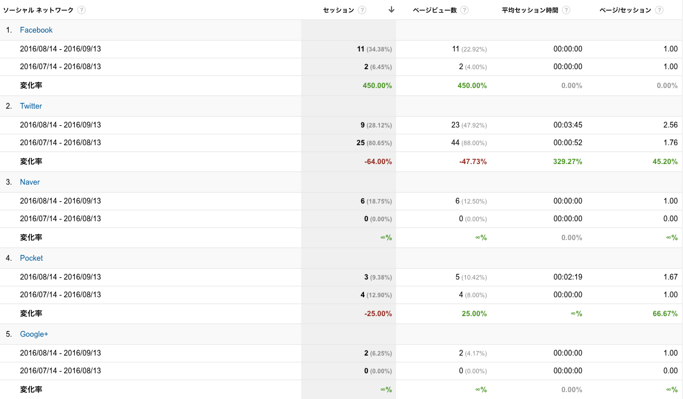Select Twitter session duration 00:00:52
The width and height of the screenshot is (683, 399).
coord(568,142)
